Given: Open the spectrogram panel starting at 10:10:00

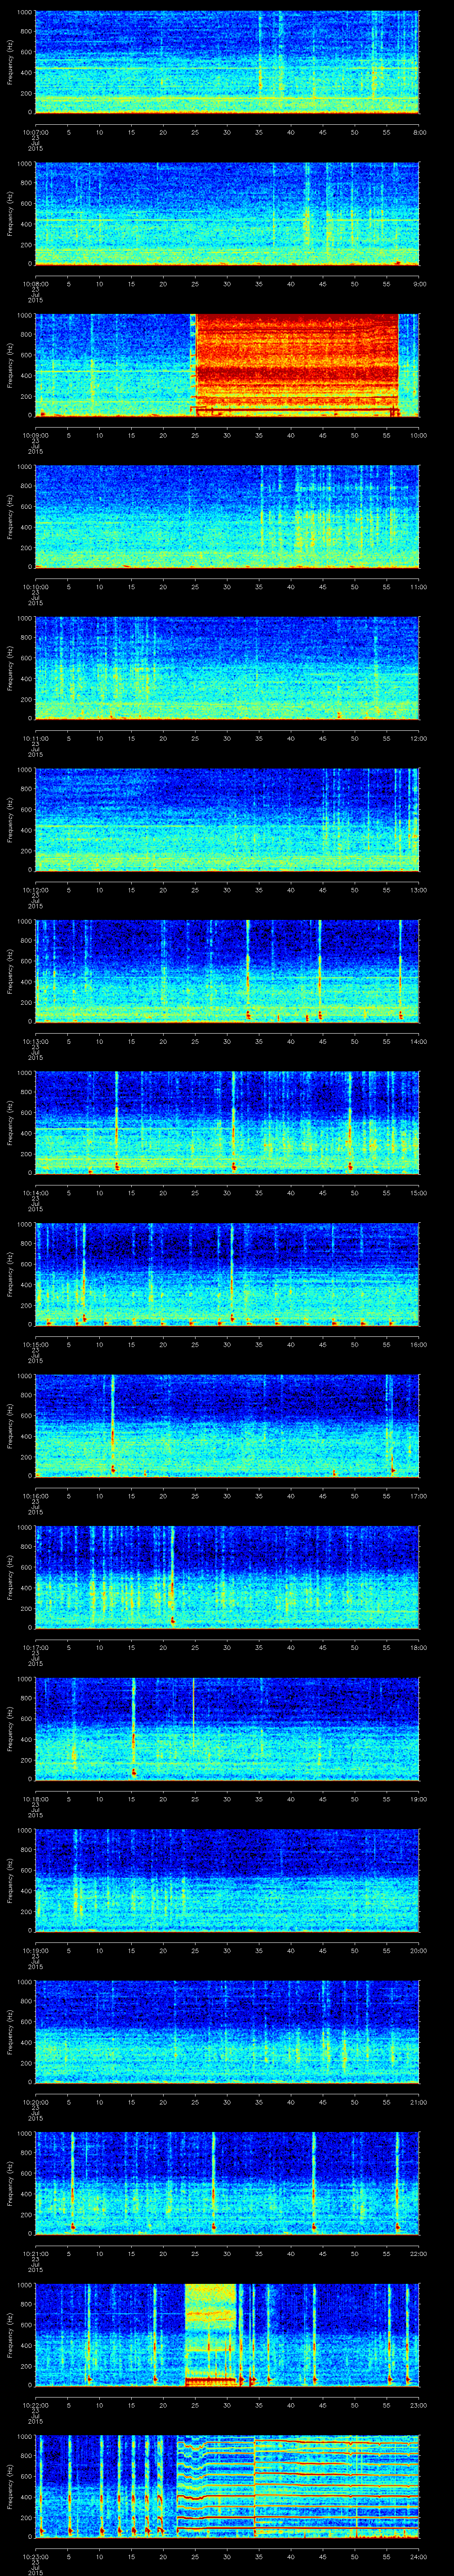Looking at the screenshot, I should 227,517.
